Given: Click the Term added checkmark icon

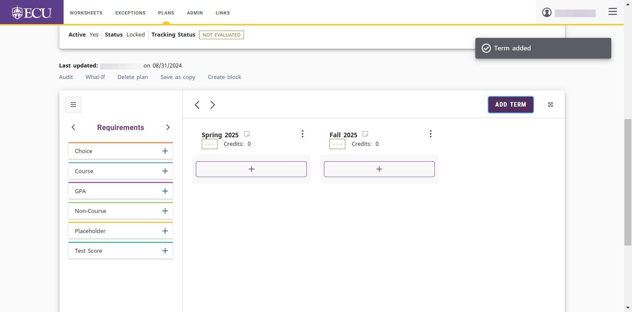Looking at the screenshot, I should coord(486,48).
